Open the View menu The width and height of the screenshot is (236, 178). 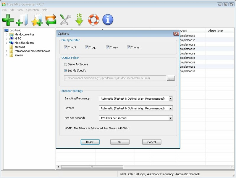coord(20,10)
